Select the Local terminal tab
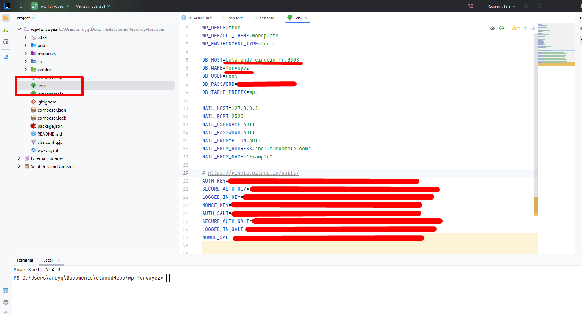This screenshot has height=314, width=582. click(x=48, y=260)
